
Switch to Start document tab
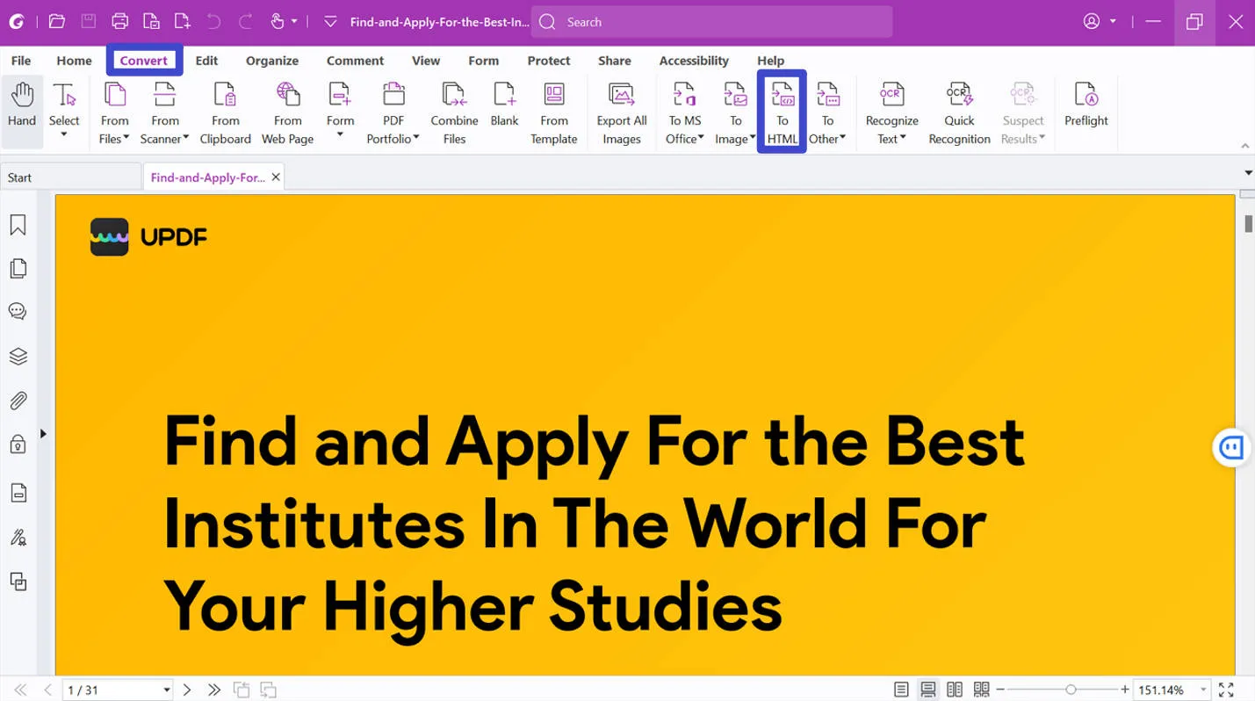(70, 177)
